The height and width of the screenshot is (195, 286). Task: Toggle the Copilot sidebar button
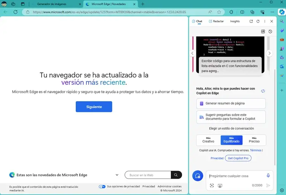pos(281,12)
